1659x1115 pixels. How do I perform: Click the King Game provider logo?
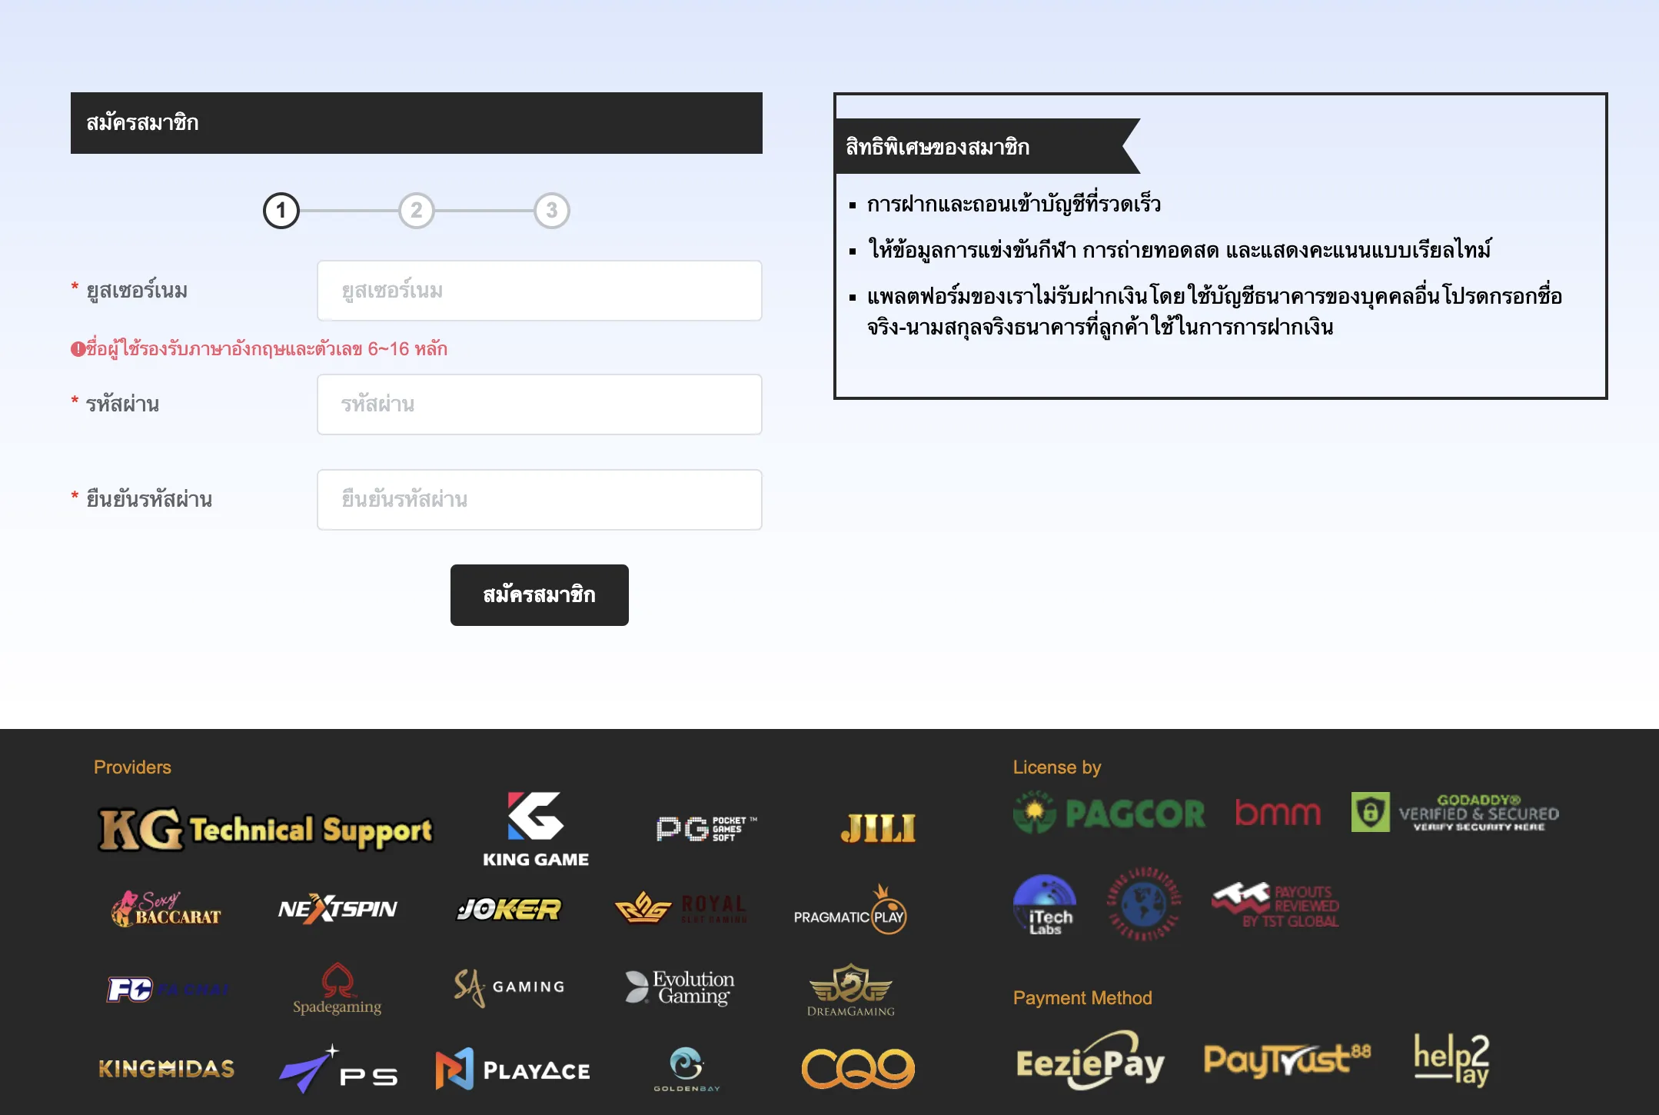click(535, 830)
